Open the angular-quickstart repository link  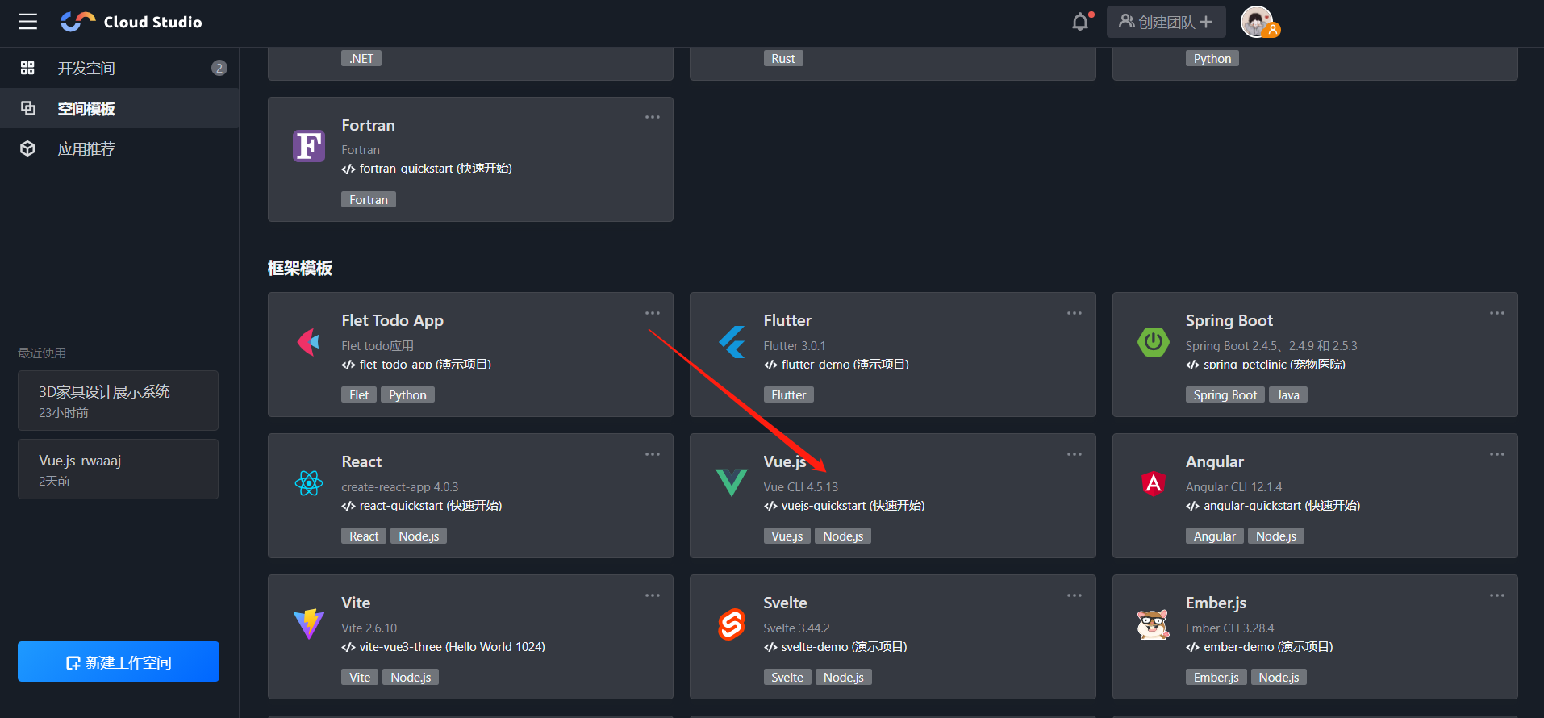[1273, 506]
